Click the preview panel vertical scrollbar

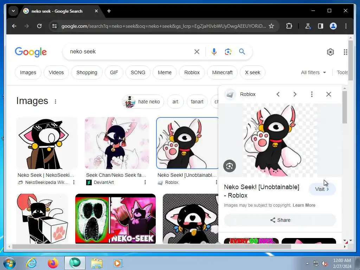[x=345, y=107]
